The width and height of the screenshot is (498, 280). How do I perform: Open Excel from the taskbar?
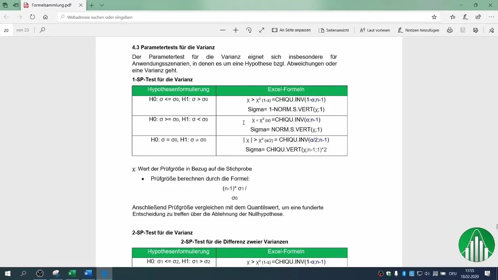tap(72, 273)
